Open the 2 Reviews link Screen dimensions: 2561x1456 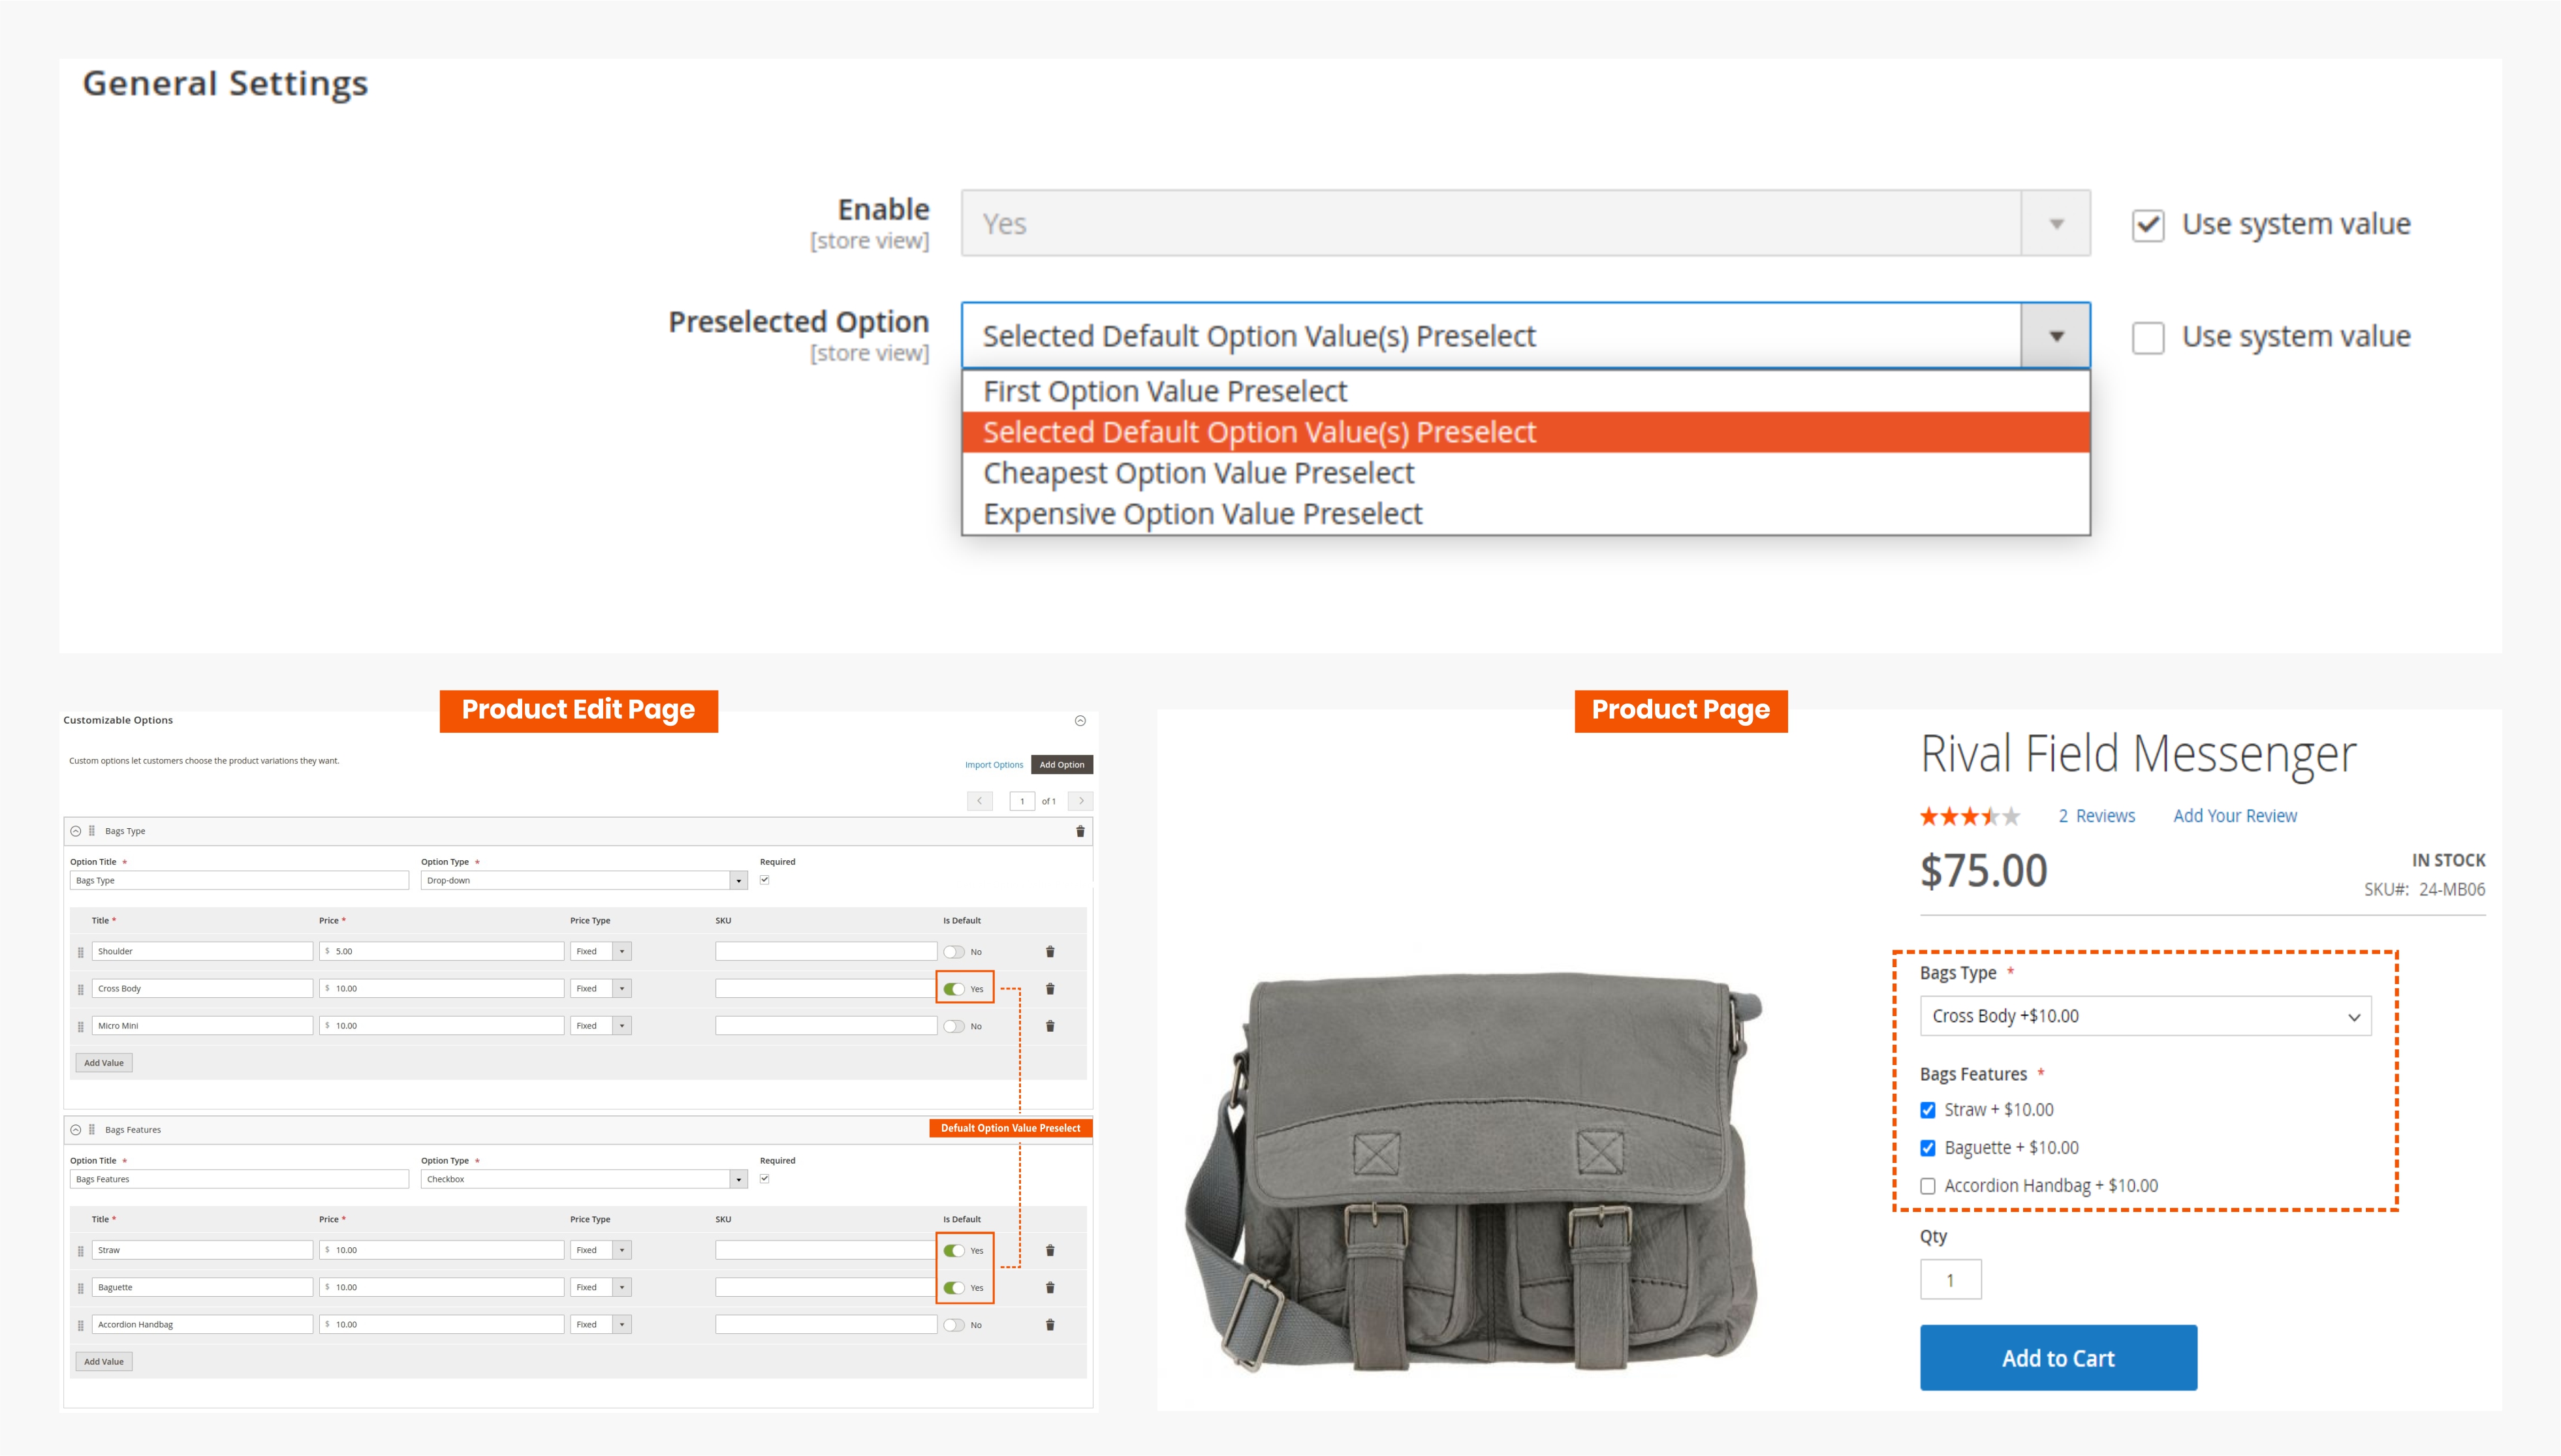point(2096,816)
